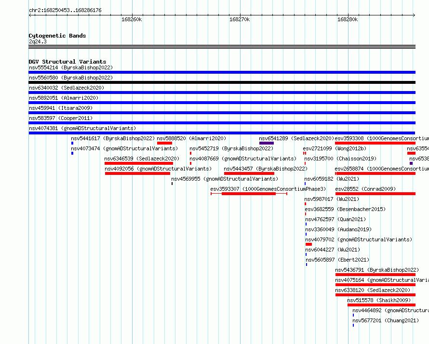This screenshot has width=429, height=344.
Task: Click nsv5605897 (Ebert2021) label
Action: [x=337, y=260]
